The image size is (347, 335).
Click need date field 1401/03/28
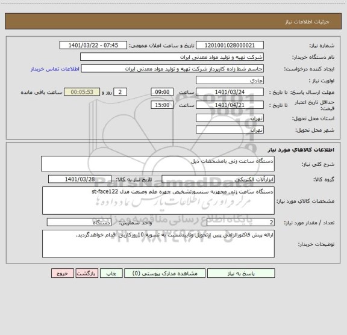click(80, 179)
